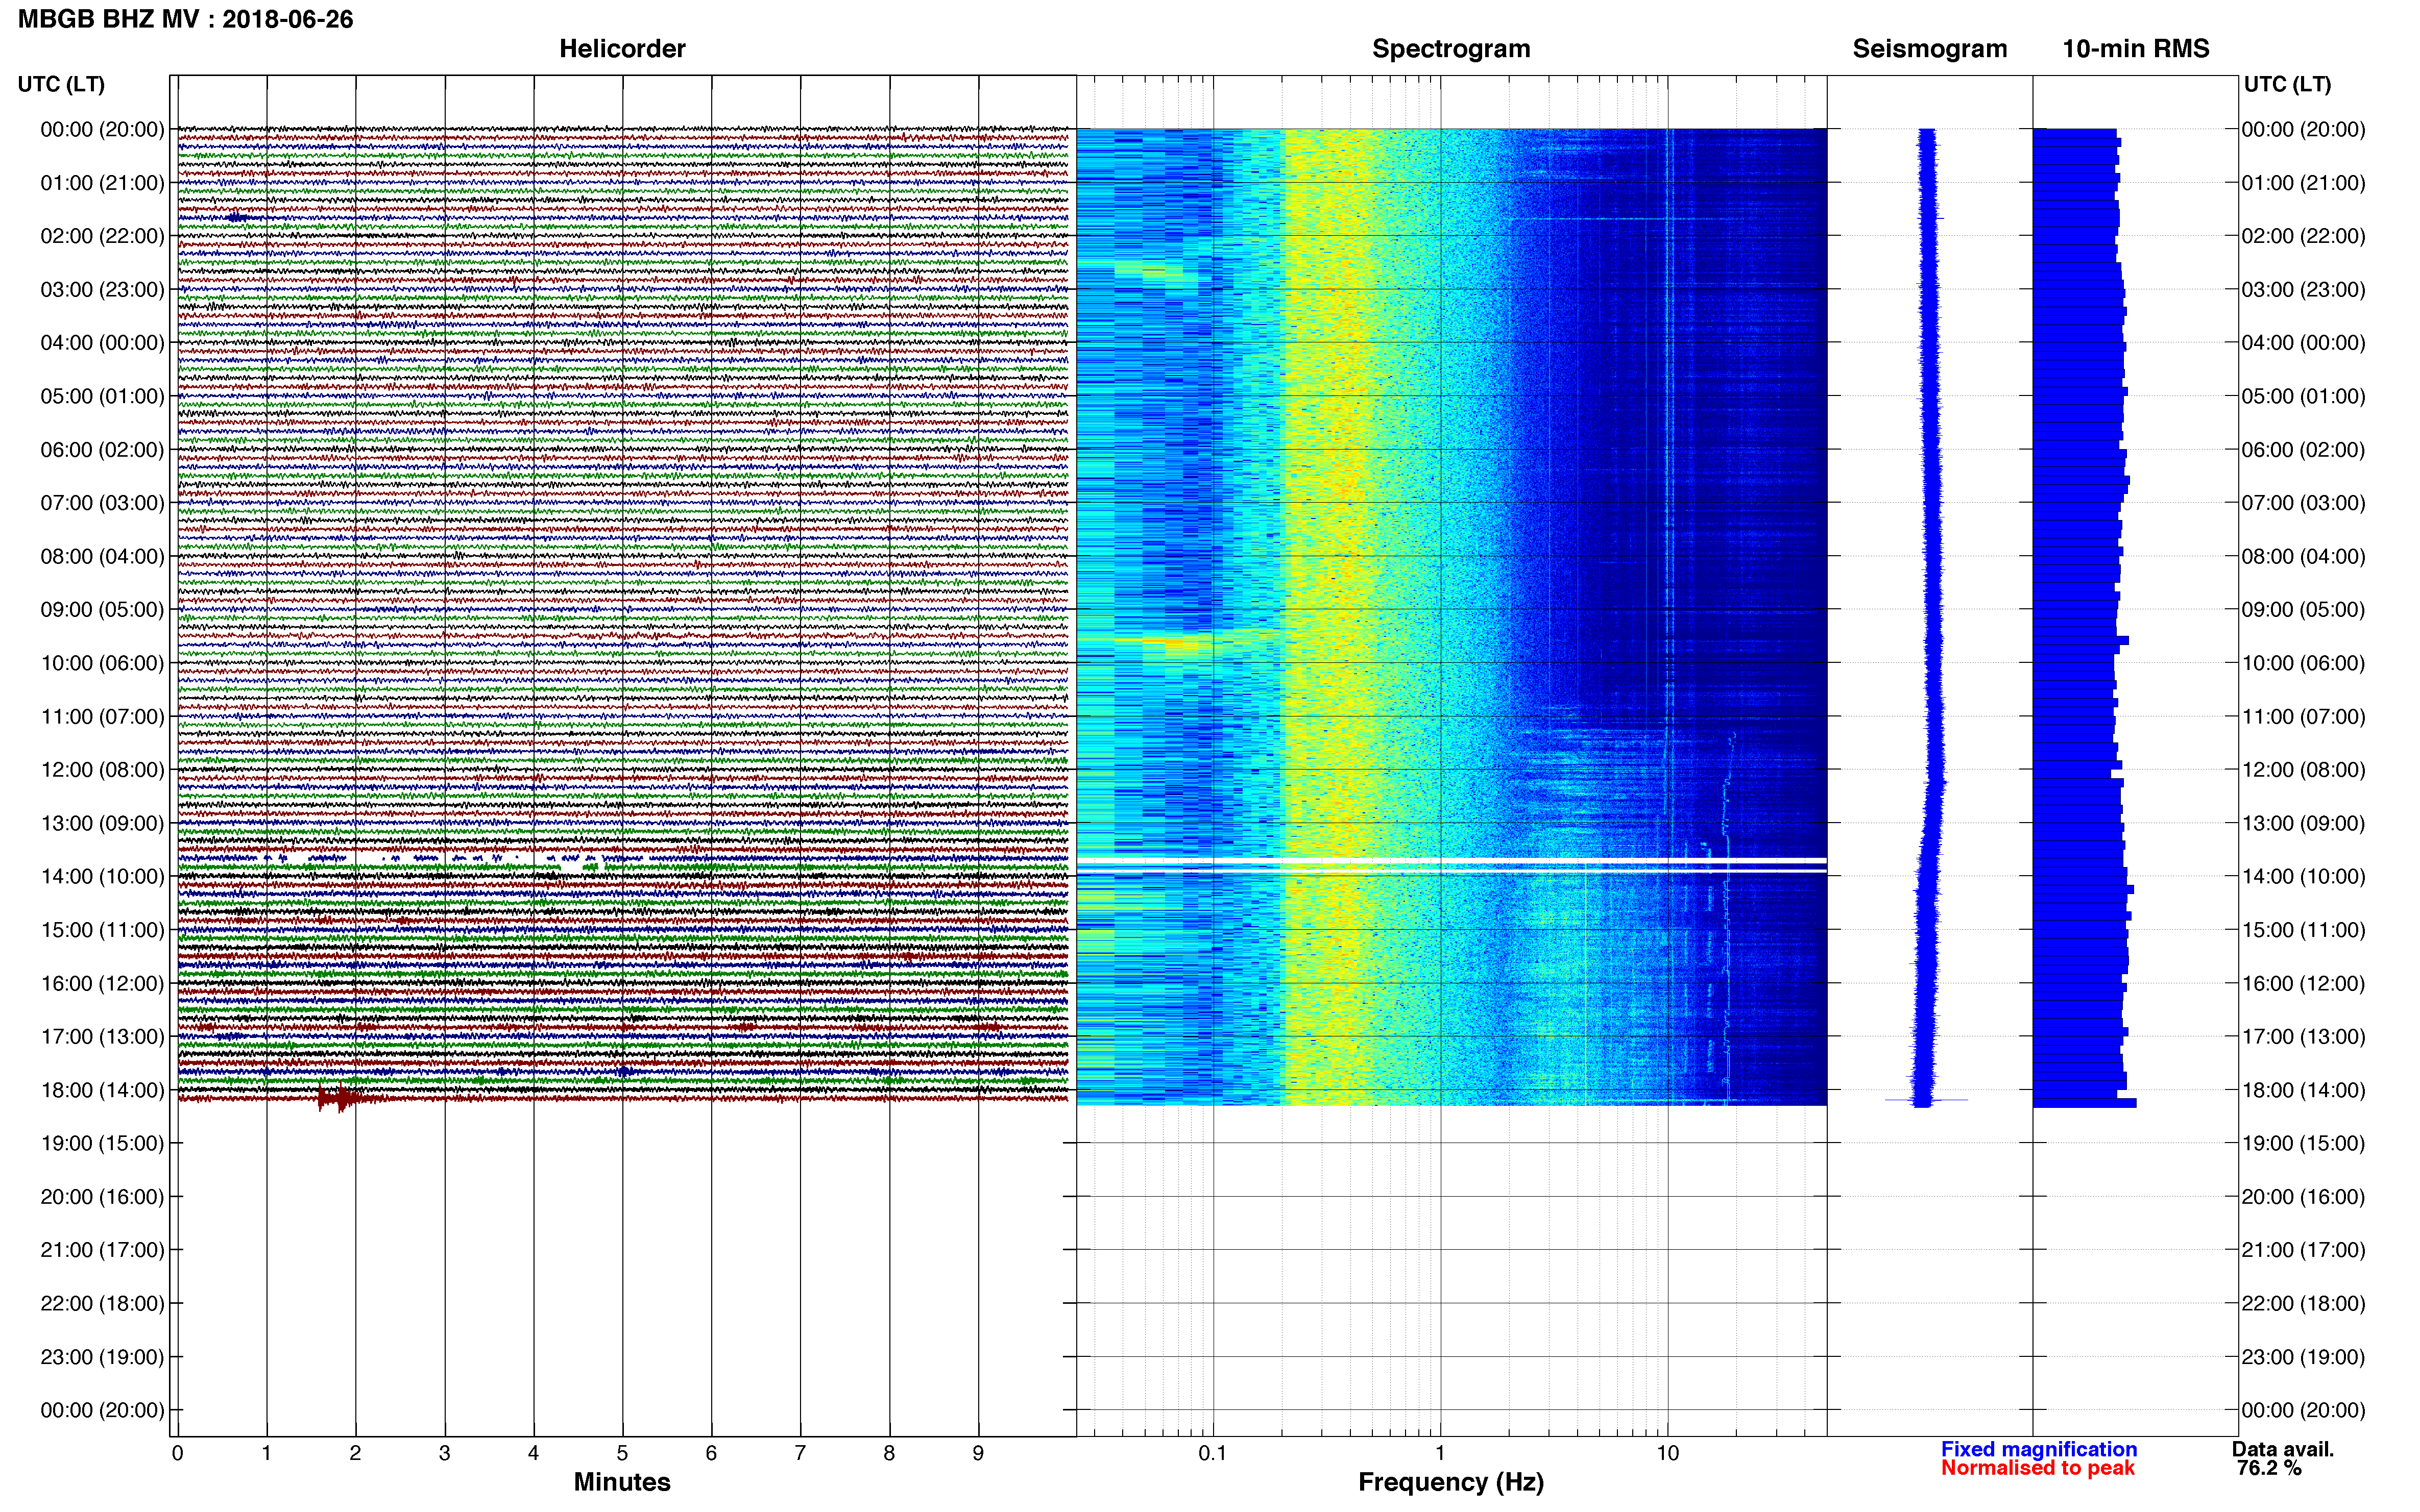Click helicorder time label 18:00 (14:00)
This screenshot has width=2420, height=1512.
102,1090
